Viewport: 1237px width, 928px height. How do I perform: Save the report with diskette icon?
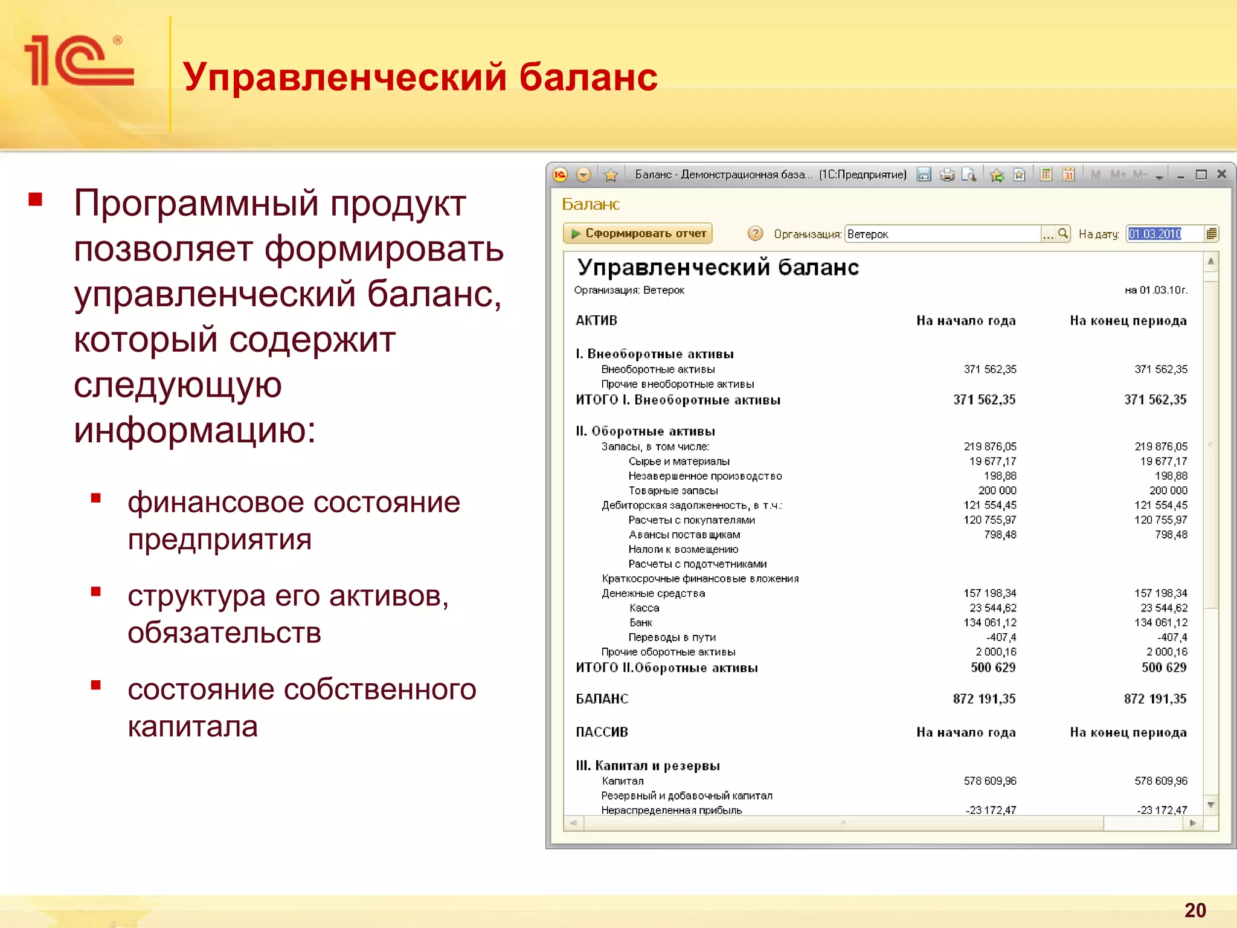[x=924, y=175]
